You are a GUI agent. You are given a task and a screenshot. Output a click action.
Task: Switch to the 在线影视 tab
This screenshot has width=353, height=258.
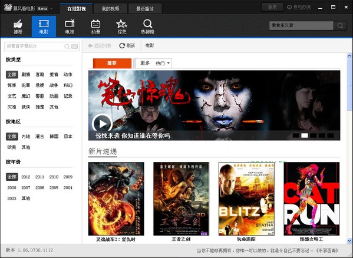point(77,9)
